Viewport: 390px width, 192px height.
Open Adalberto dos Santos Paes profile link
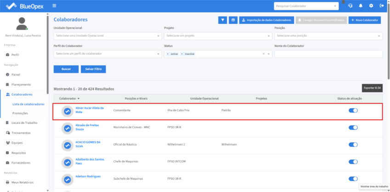tap(90, 161)
